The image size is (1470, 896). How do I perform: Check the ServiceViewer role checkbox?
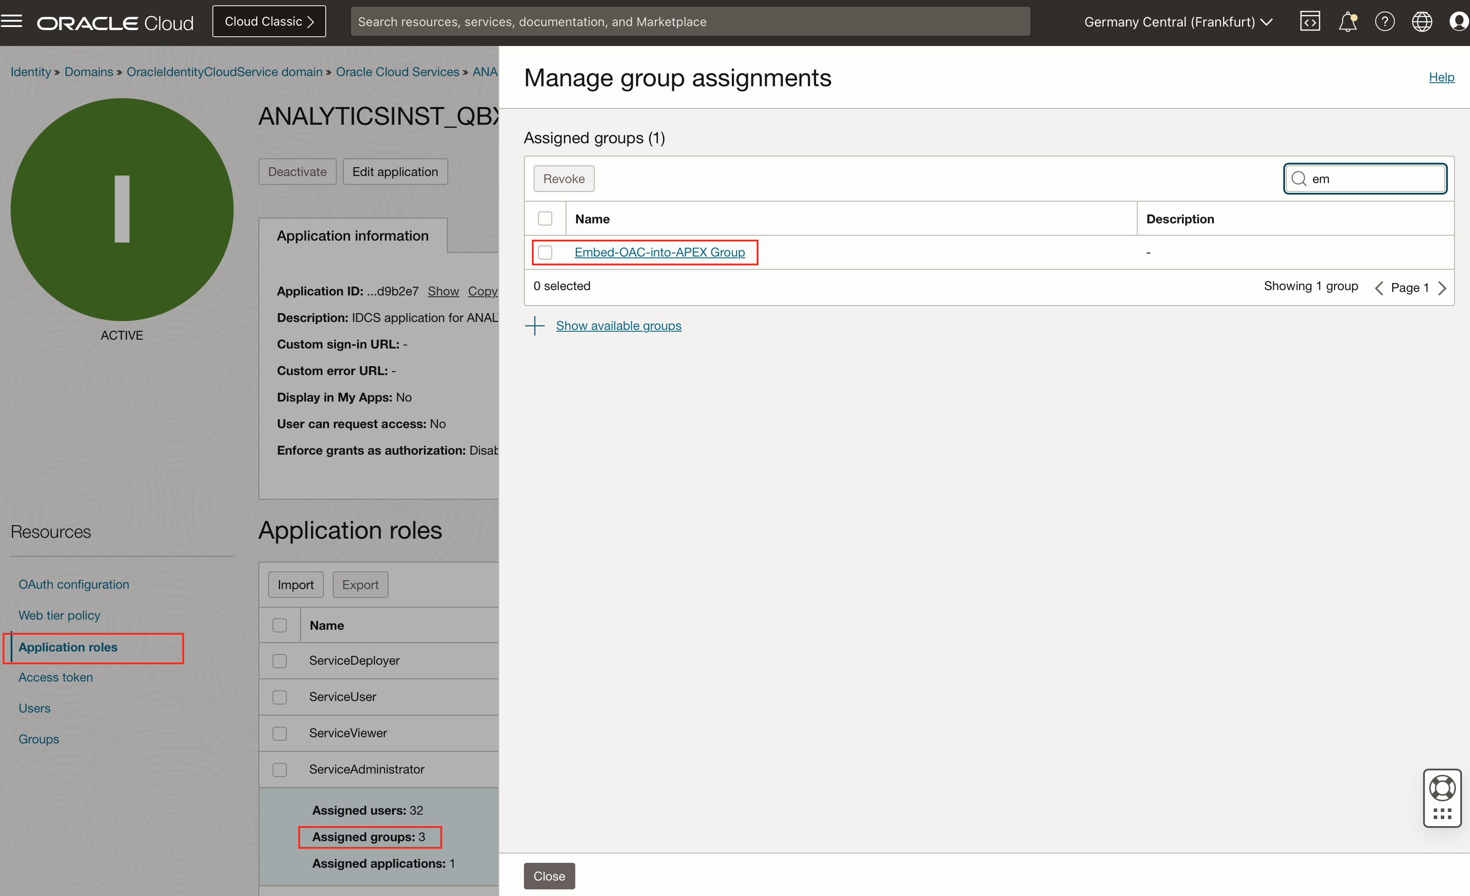pyautogui.click(x=279, y=733)
